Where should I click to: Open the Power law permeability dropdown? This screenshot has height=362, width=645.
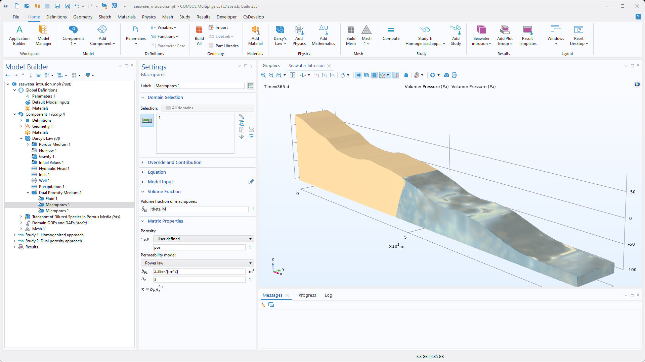[197, 263]
